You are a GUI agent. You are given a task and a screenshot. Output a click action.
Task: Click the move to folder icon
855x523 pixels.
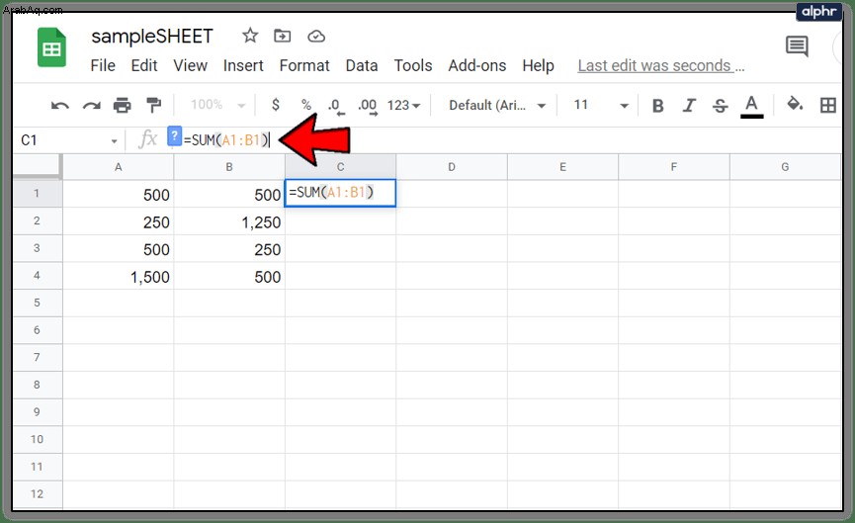point(282,36)
